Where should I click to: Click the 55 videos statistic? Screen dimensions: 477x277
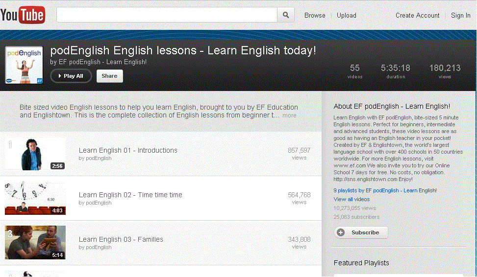click(355, 71)
